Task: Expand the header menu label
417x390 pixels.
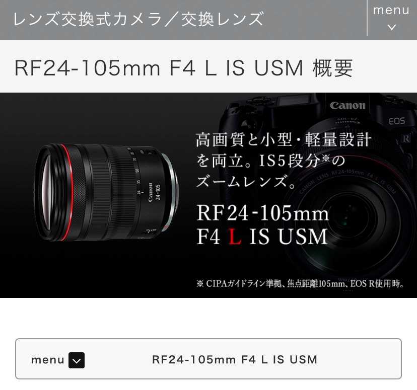Action: pos(391,10)
